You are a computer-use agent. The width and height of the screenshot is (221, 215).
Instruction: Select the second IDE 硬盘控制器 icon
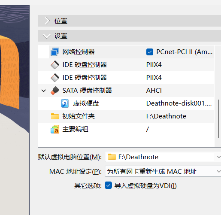pyautogui.click(x=55, y=78)
